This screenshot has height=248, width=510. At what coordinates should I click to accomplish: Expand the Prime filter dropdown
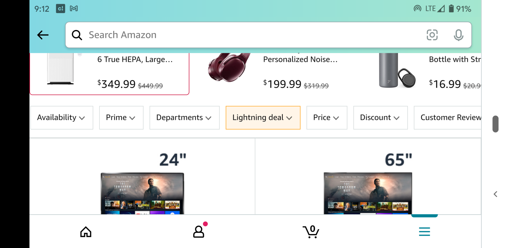click(x=121, y=118)
